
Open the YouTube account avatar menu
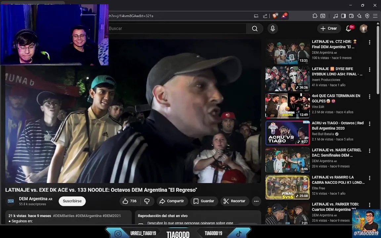[363, 29]
